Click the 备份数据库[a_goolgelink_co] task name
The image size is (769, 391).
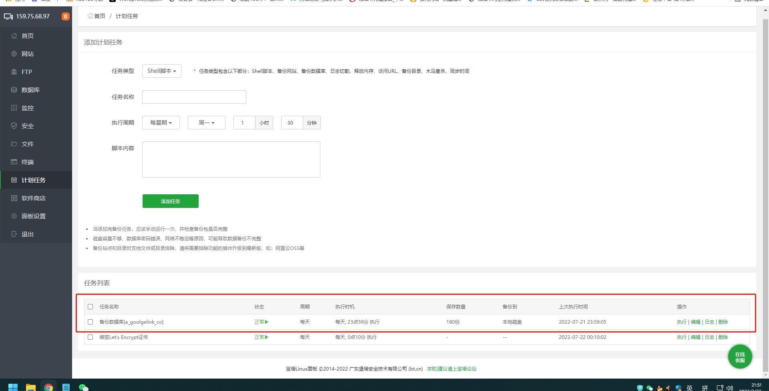point(131,322)
